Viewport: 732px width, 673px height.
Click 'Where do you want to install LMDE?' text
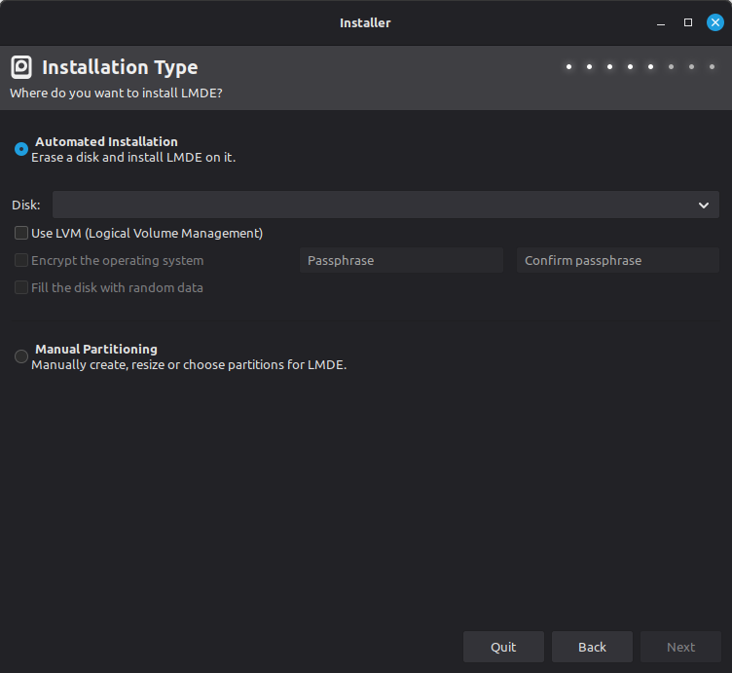[x=116, y=93]
